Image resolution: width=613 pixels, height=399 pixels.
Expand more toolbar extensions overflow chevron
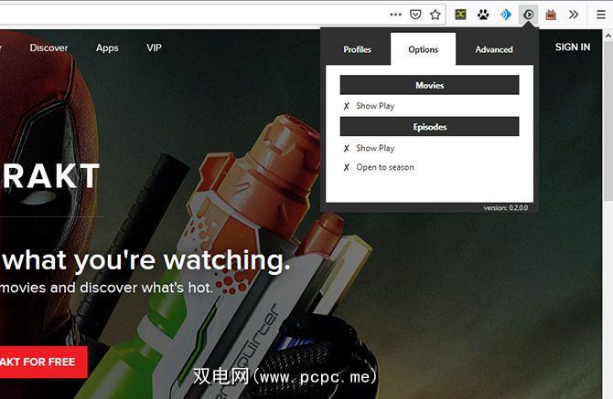[x=574, y=15]
